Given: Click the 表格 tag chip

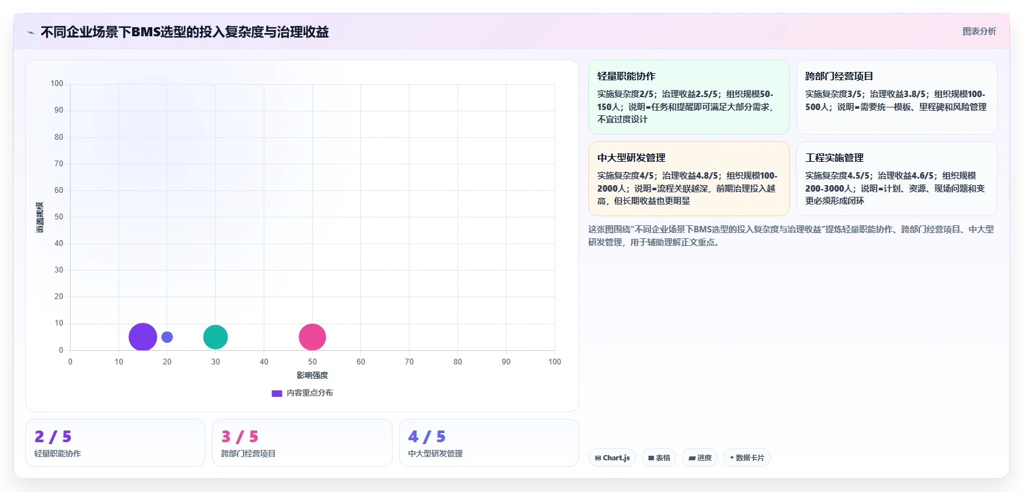Looking at the screenshot, I should (x=659, y=458).
